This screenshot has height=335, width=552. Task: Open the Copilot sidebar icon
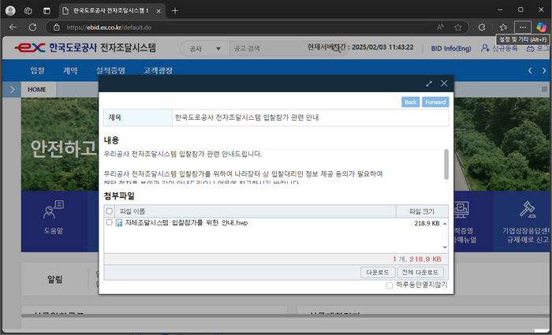tap(541, 27)
